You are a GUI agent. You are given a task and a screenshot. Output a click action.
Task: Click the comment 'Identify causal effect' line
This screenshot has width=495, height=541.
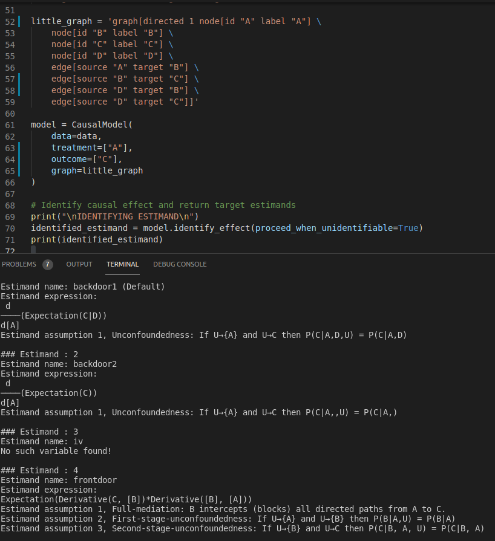(x=163, y=205)
